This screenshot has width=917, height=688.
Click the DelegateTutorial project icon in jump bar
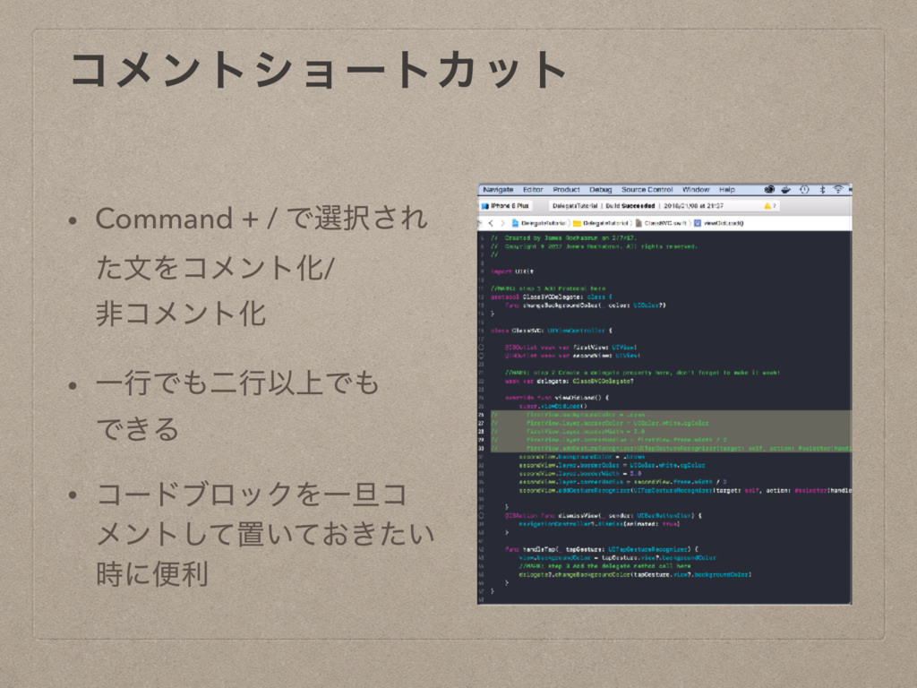[x=515, y=223]
